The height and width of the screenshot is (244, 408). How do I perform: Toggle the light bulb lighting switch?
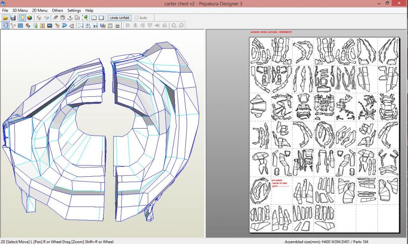point(22,18)
